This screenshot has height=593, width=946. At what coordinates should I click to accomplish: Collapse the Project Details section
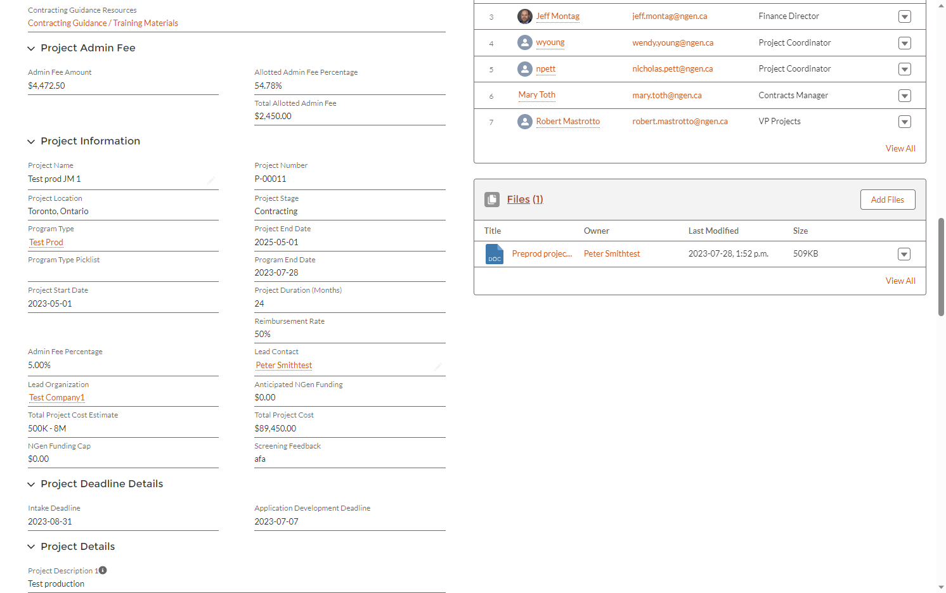pos(31,547)
